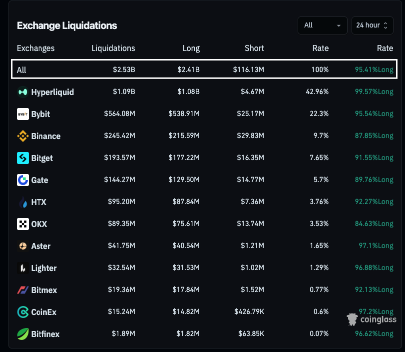
Task: Open Bitmex exchange name link
Action: click(44, 290)
